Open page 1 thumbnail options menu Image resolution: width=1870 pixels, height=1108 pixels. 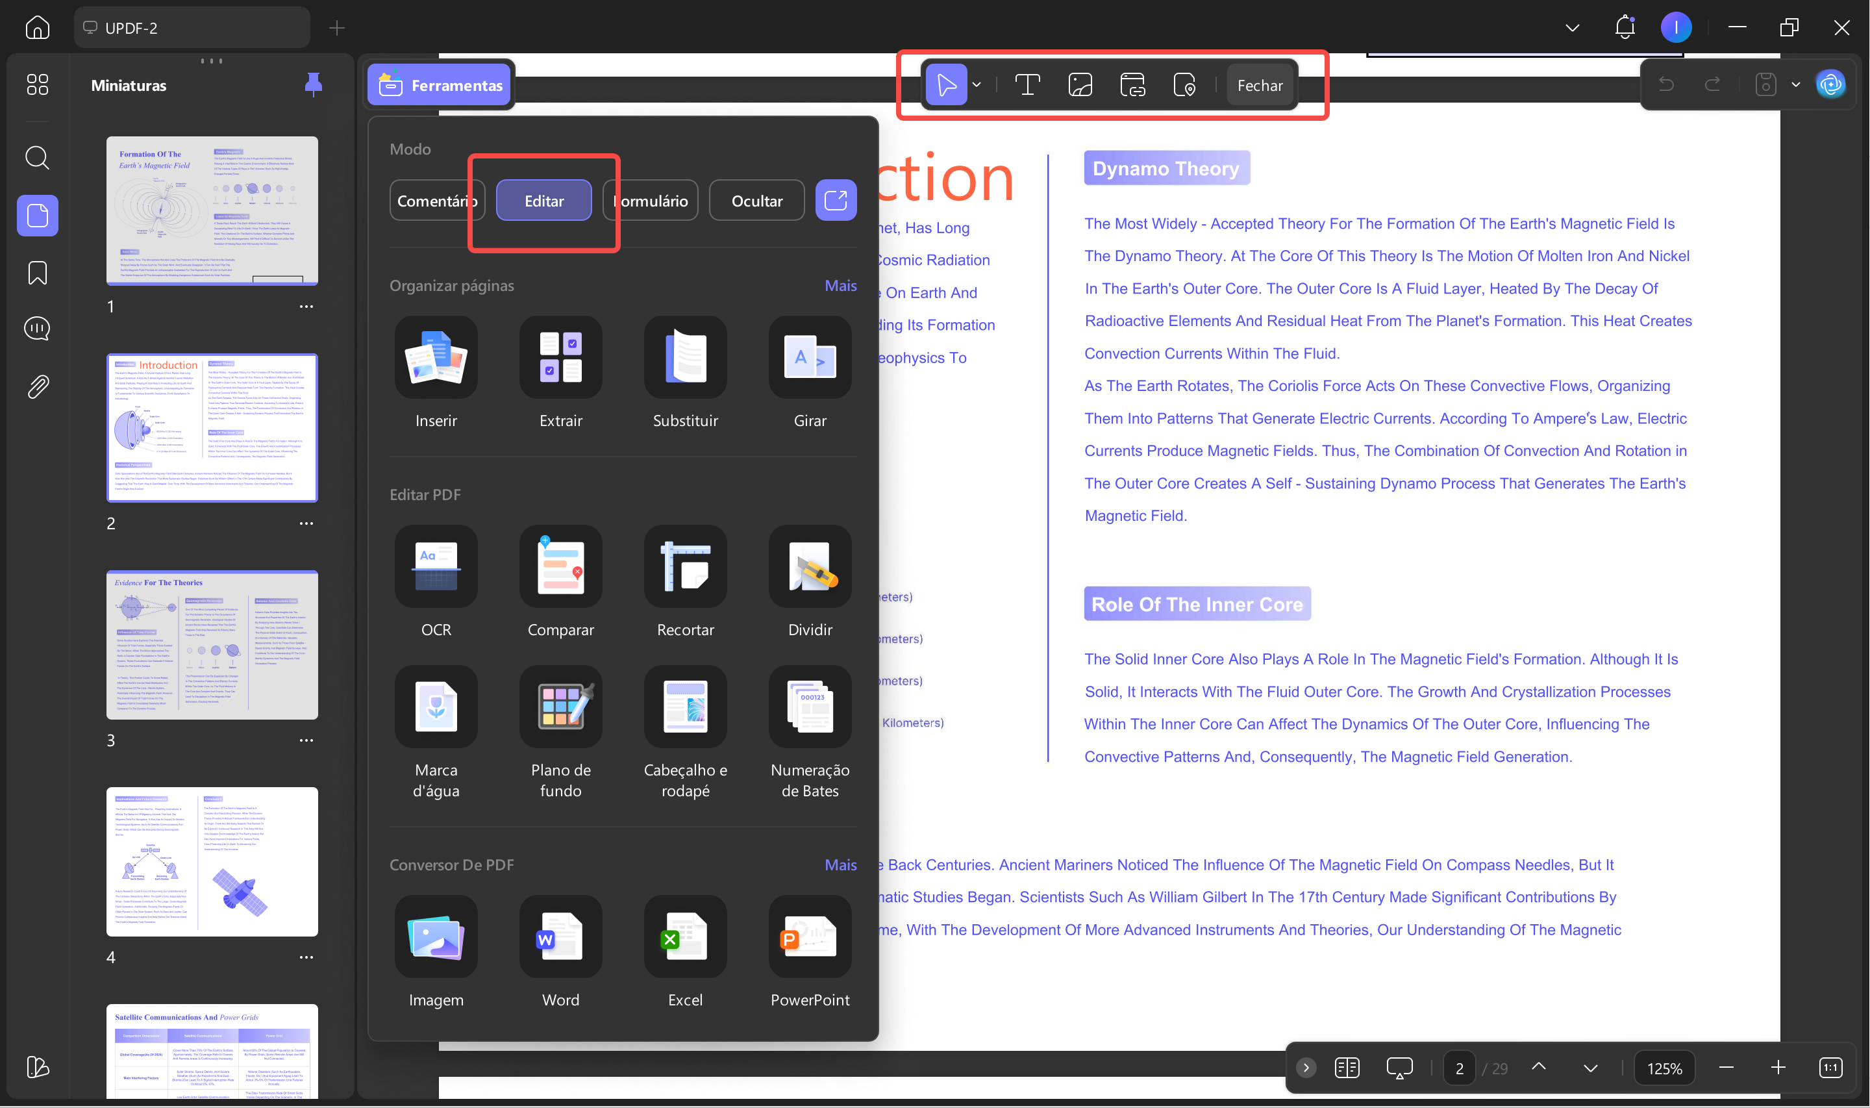tap(306, 307)
